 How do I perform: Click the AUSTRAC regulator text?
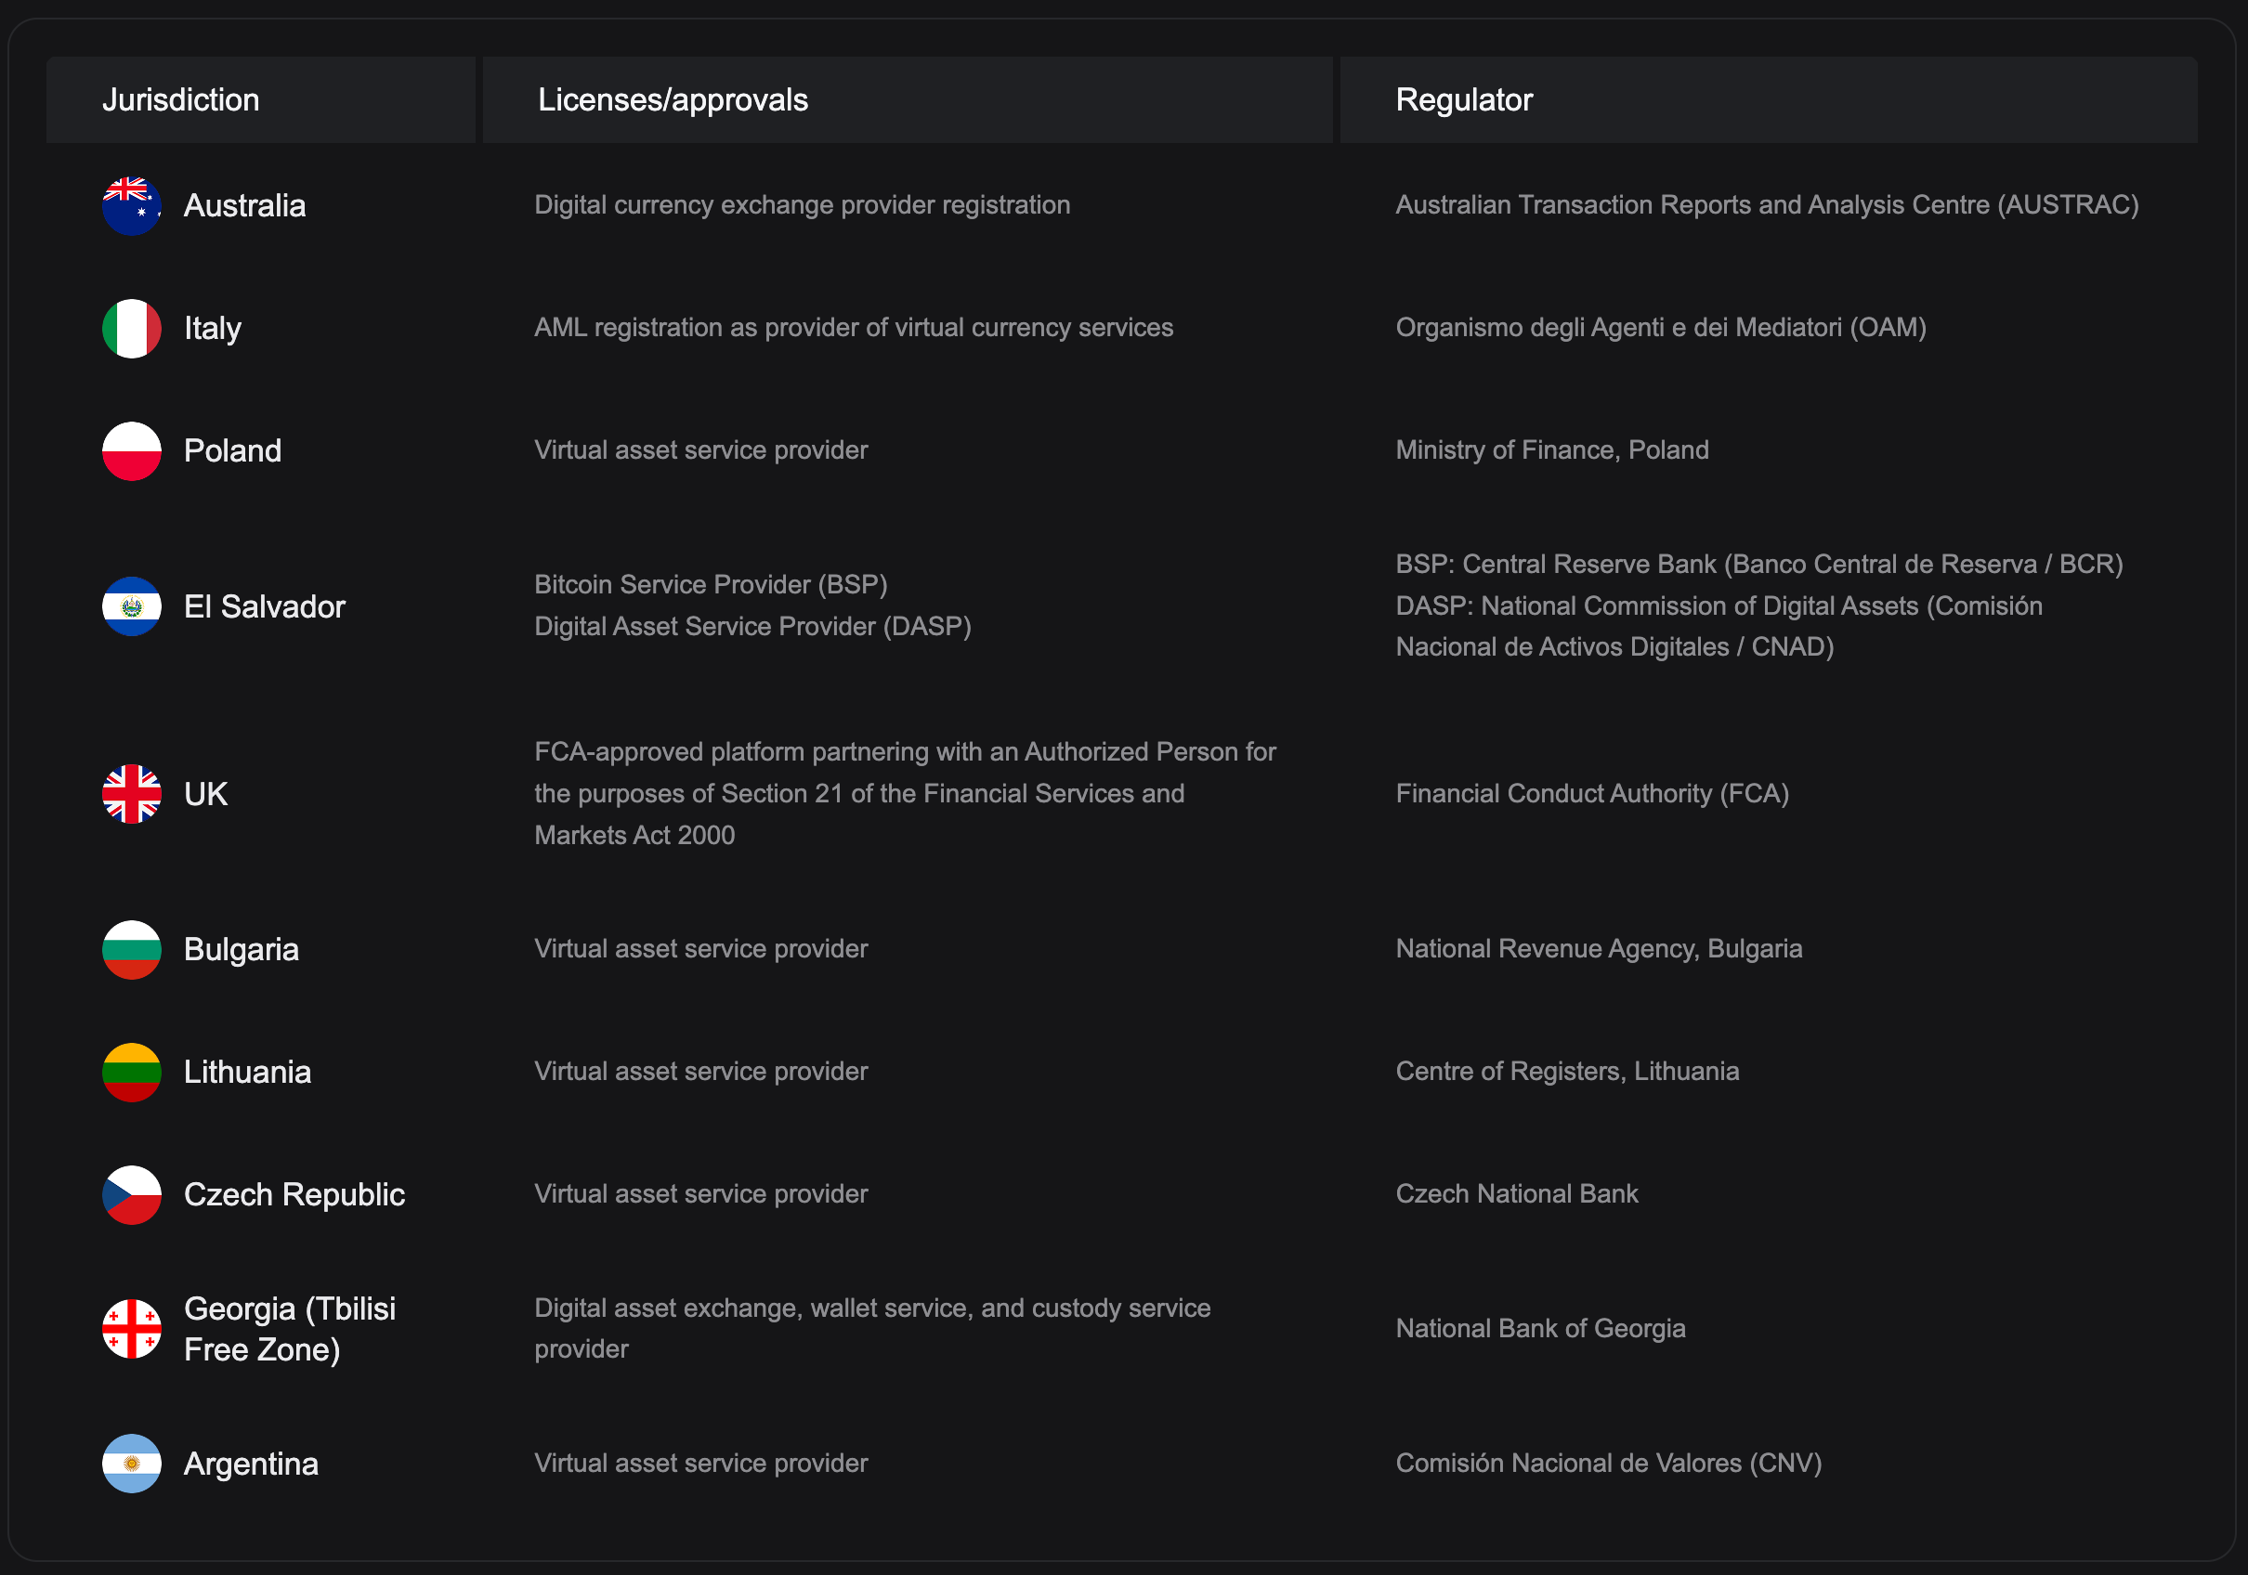coord(1766,204)
